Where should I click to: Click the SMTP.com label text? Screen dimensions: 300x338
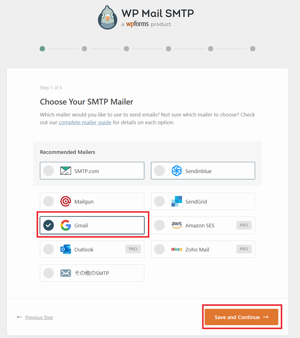[86, 171]
